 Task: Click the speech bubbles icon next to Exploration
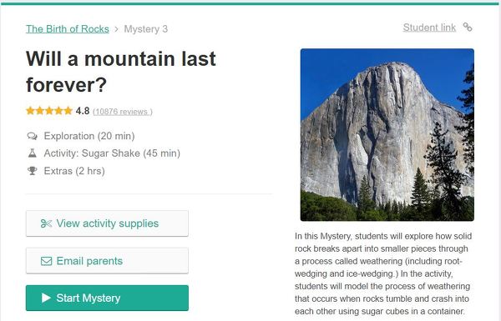coord(33,136)
